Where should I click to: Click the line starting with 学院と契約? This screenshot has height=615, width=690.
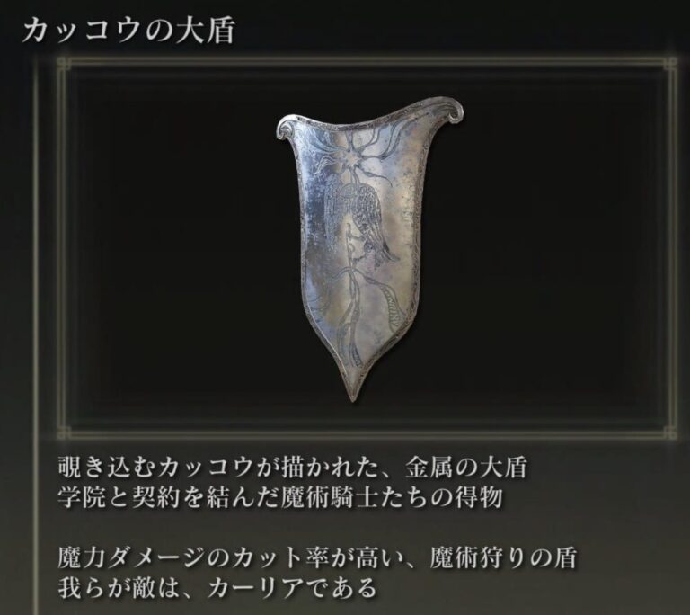(280, 498)
